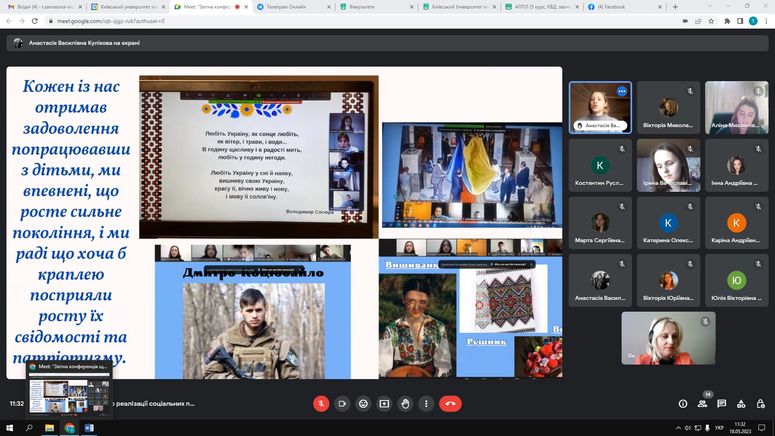775x436 pixels.
Task: Show the participants list panel
Action: pyautogui.click(x=702, y=404)
